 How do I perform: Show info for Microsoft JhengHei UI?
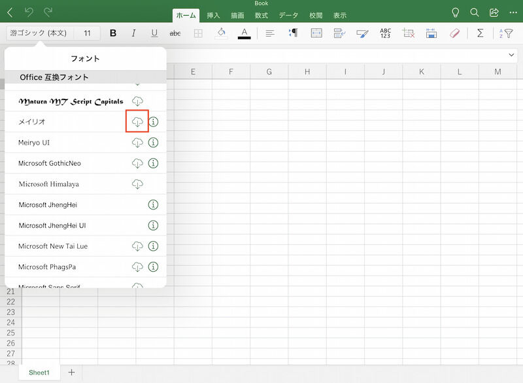(153, 225)
